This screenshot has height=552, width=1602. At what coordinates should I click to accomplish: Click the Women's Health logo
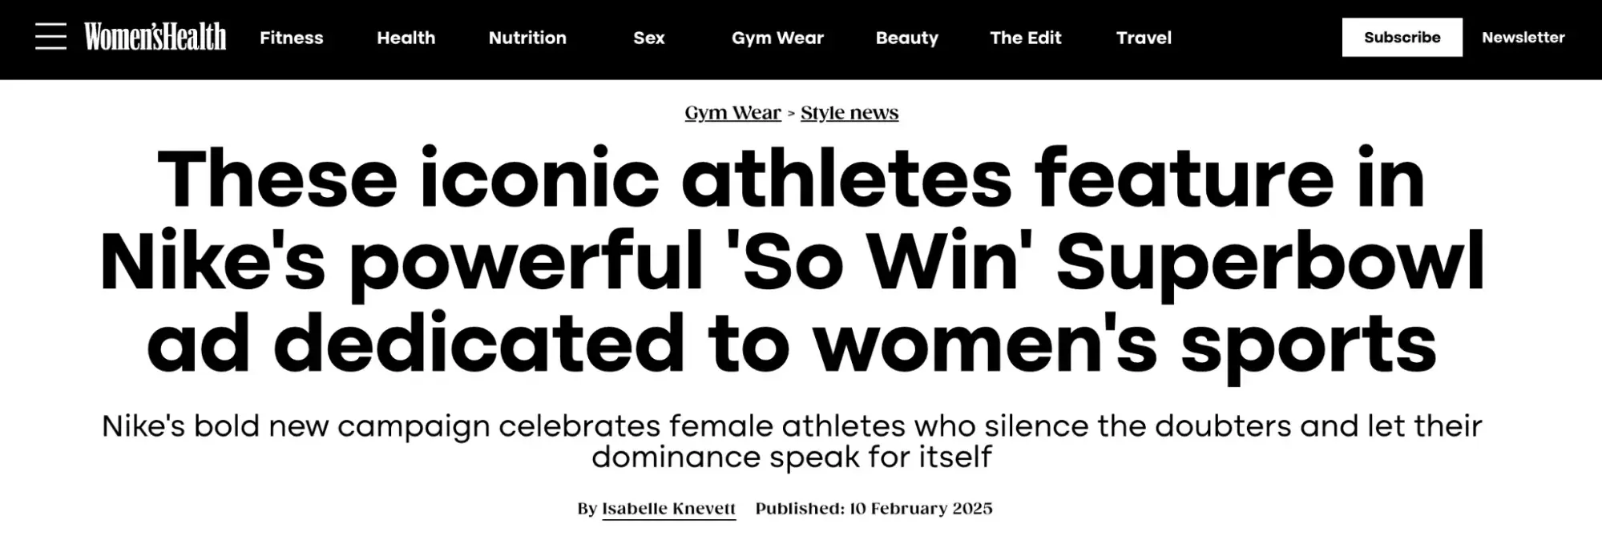[x=155, y=37]
